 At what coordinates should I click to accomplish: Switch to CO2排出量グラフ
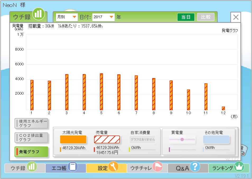pyautogui.click(x=31, y=137)
